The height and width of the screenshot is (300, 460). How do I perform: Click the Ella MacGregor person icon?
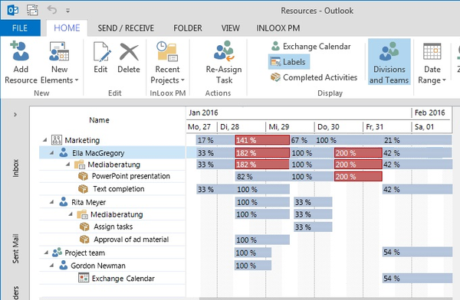pos(64,152)
